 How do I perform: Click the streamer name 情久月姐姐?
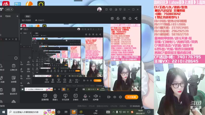(x=26, y=20)
